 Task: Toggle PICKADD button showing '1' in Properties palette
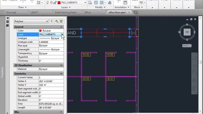pyautogui.click(x=51, y=21)
